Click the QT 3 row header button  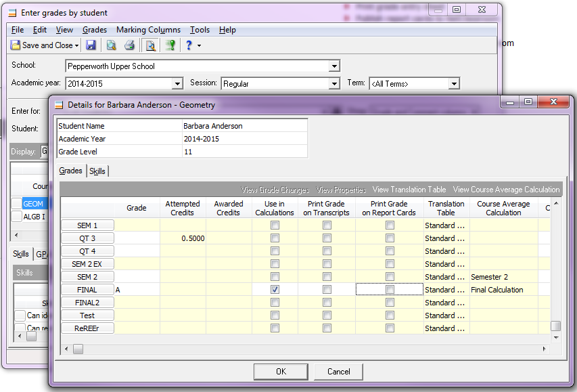[87, 238]
